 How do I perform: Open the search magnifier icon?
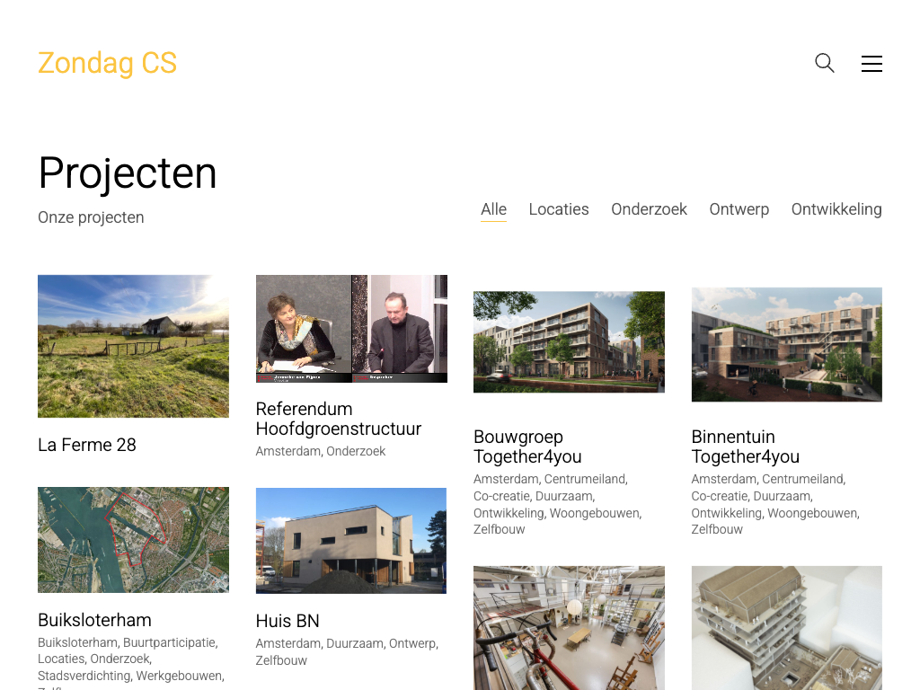pyautogui.click(x=825, y=63)
